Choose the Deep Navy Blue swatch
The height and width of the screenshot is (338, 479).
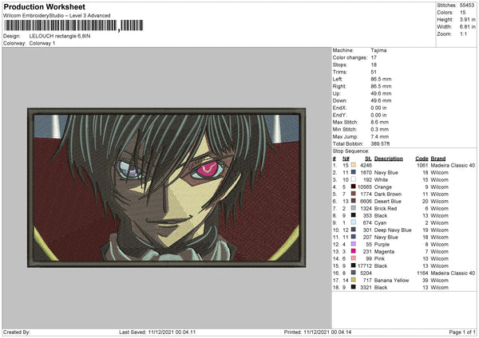[354, 230]
